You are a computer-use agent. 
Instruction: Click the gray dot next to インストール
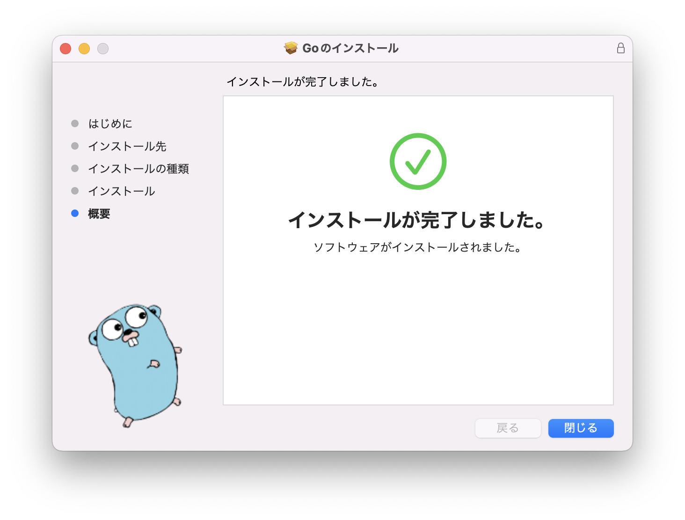75,191
